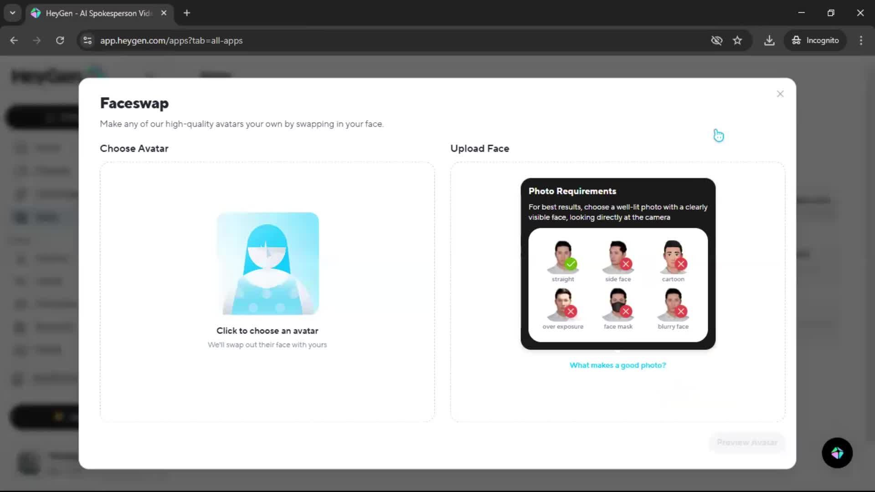The width and height of the screenshot is (875, 492).
Task: Open the Chrome three-dot menu
Action: point(861,41)
